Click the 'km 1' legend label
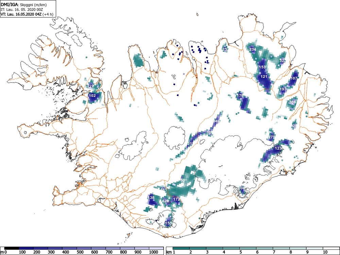This screenshot has width=340, height=255. point(171,252)
